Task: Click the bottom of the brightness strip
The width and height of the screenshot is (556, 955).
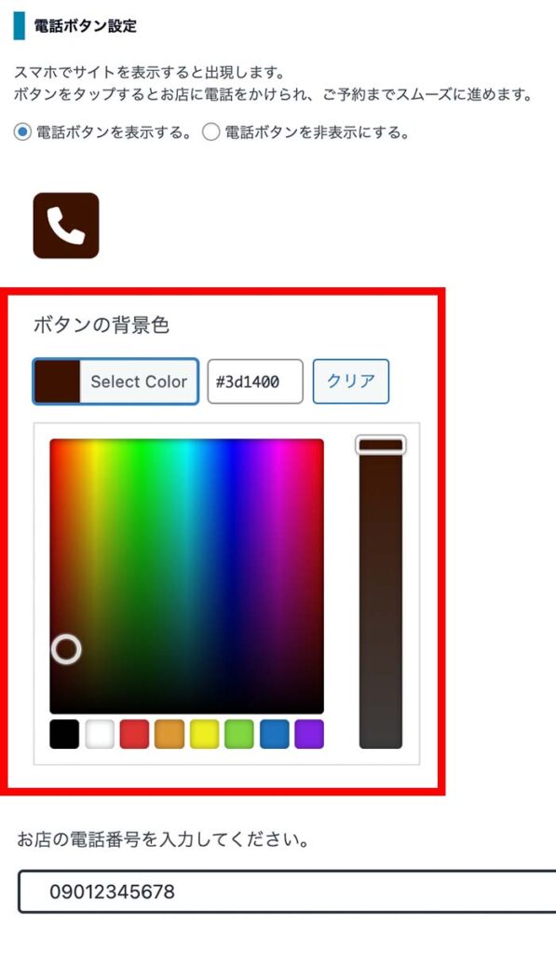Action: 381,737
